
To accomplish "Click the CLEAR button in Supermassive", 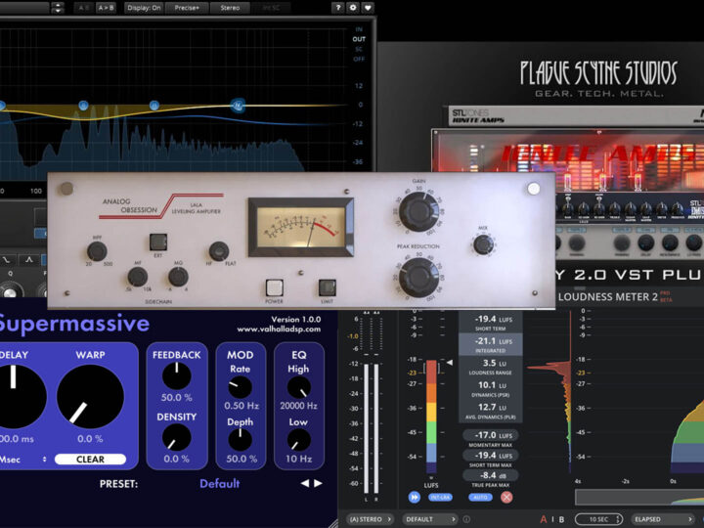I will (90, 459).
